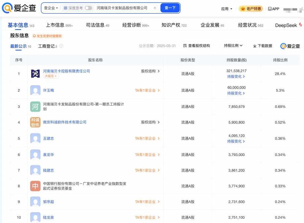This screenshot has width=304, height=223.
Task: Click 许玉梅 avatar icon
Action: (x=35, y=90)
